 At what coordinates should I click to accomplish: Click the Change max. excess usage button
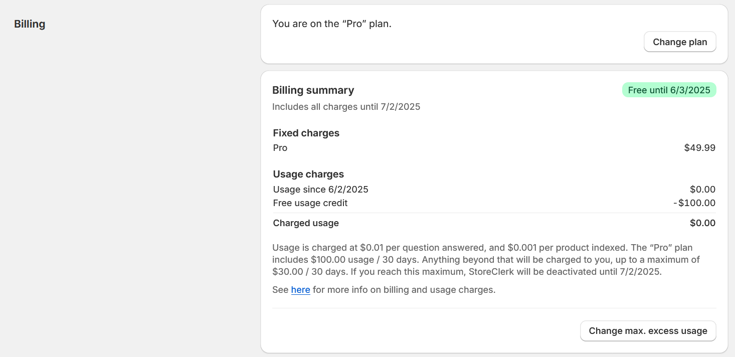[648, 331]
